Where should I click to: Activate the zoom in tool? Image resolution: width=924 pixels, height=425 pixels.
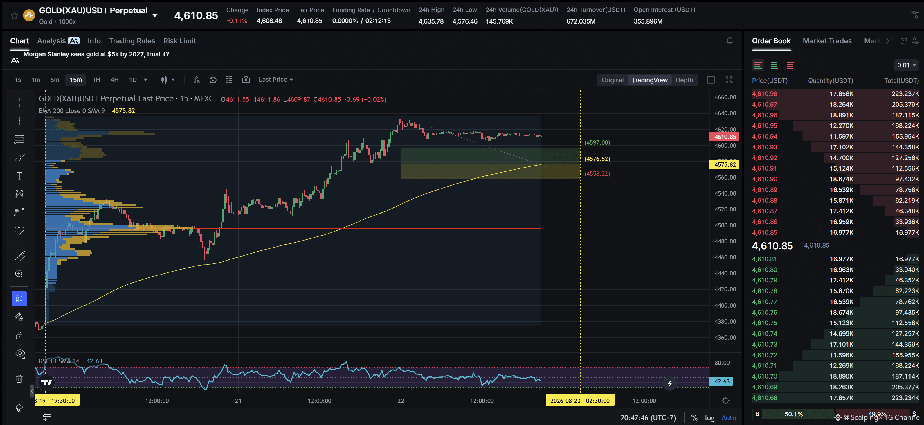click(19, 274)
